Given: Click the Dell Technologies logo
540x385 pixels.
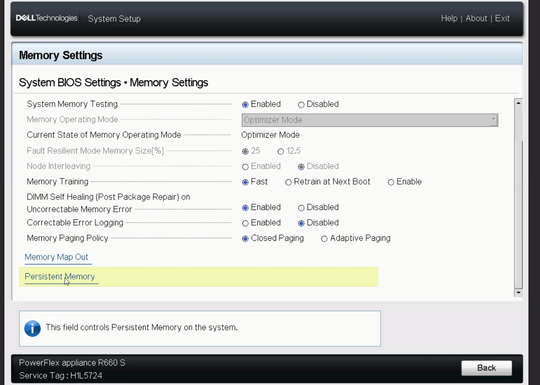Looking at the screenshot, I should (46, 19).
